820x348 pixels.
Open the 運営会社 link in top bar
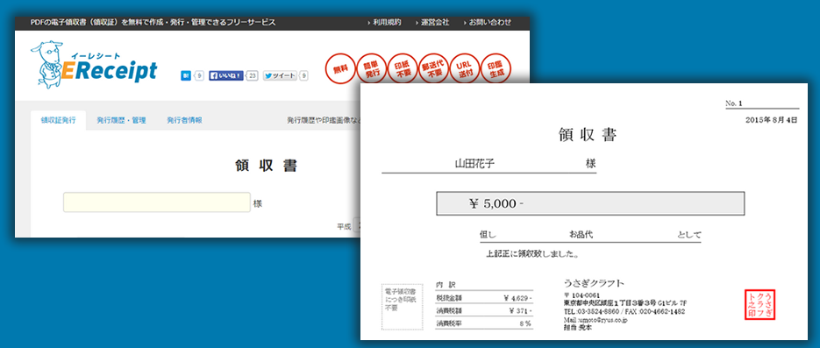(435, 23)
